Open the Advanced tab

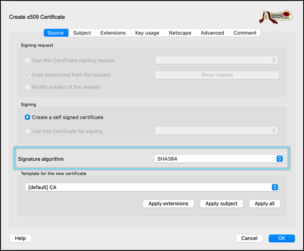(212, 33)
